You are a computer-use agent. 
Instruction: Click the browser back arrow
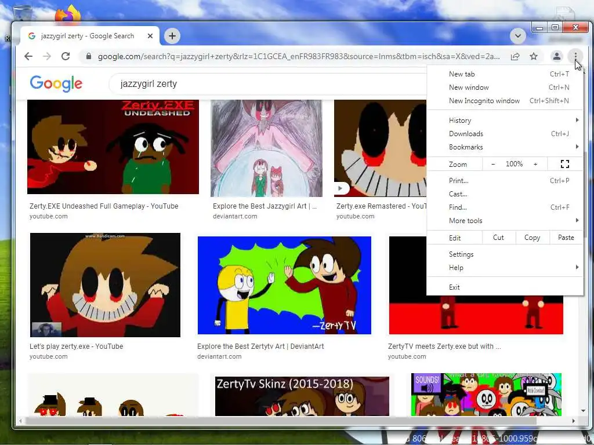click(28, 56)
